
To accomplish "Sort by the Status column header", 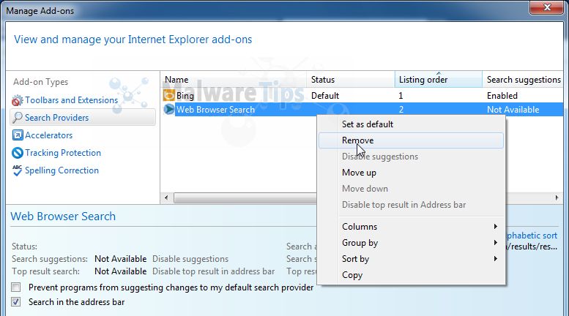I will tap(351, 79).
